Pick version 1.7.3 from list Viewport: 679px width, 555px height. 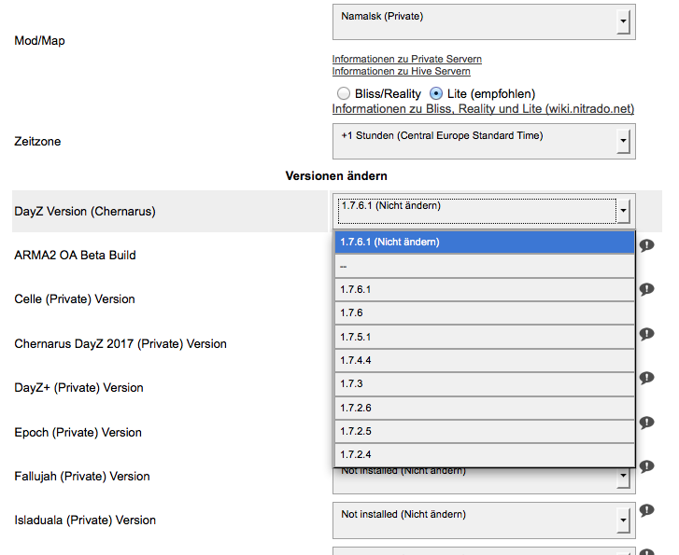pos(485,383)
